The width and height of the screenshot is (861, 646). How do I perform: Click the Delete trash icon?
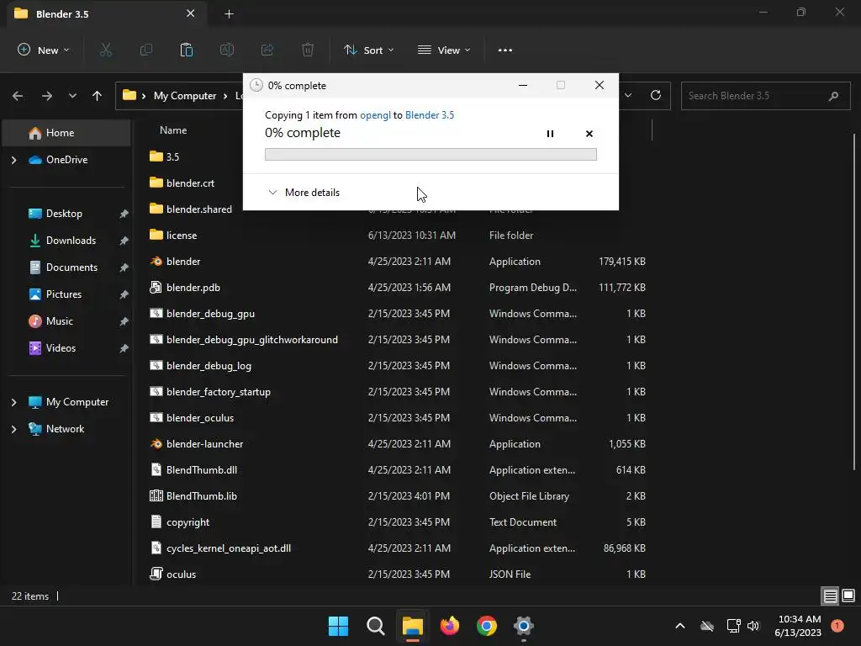point(308,50)
